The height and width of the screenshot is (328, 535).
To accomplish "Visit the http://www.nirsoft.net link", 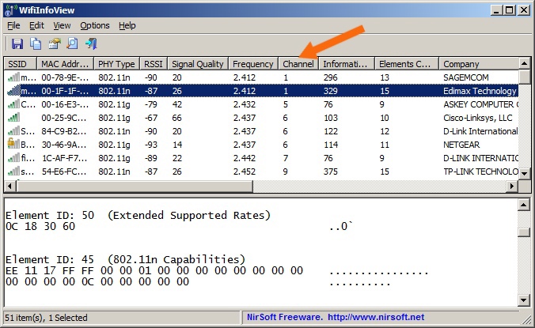I will tap(376, 317).
